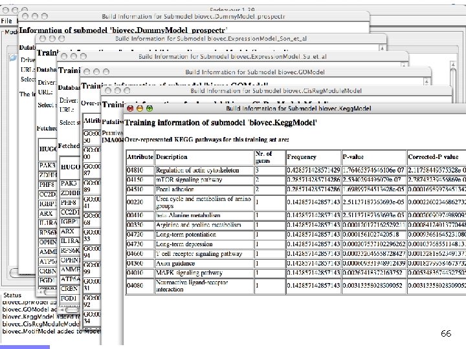Viewport: 466px width, 349px height.
Task: Click scroll-up arrow in the Son_et_al window
Action: click(383, 48)
